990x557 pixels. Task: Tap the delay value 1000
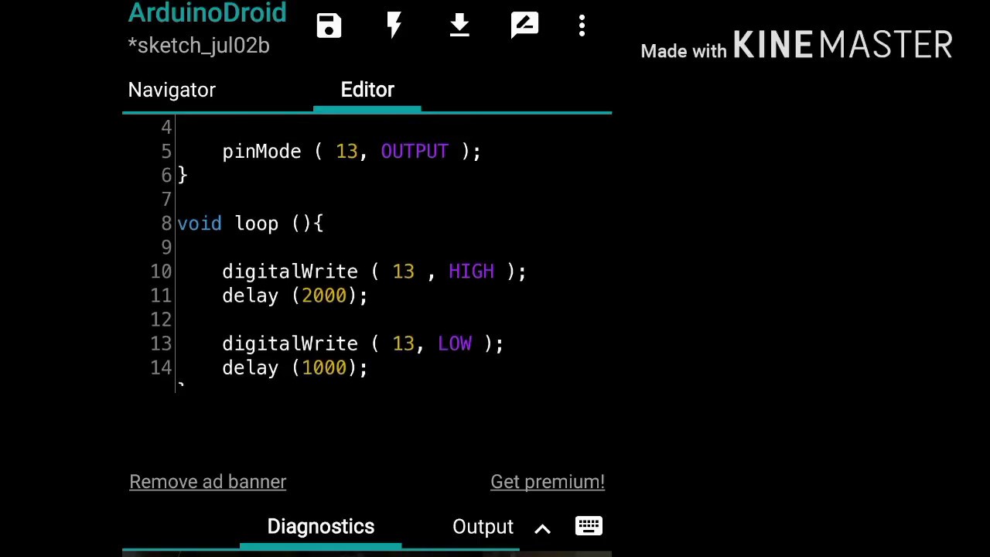click(x=324, y=367)
